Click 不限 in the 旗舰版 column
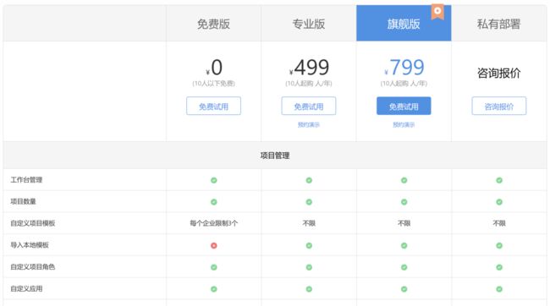Viewport: 550px width, 306px height. coord(404,223)
